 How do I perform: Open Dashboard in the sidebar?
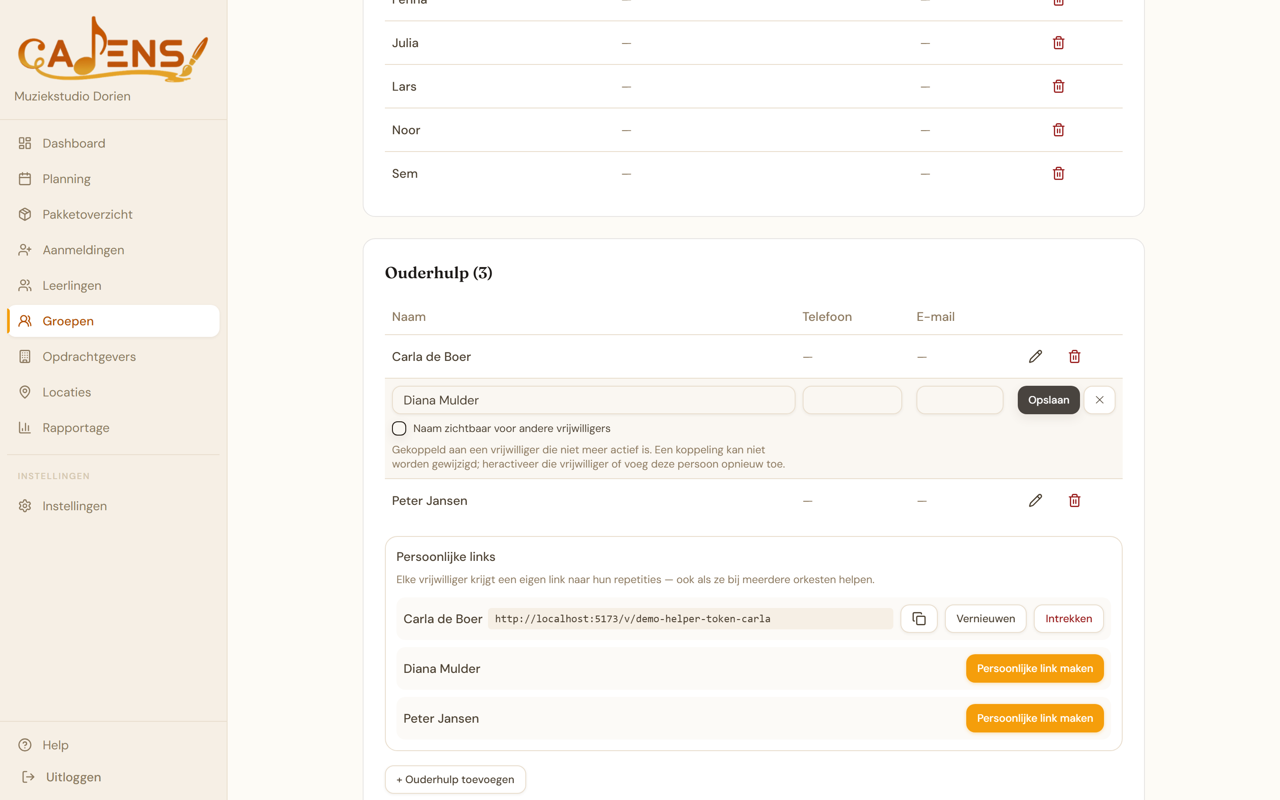tap(113, 144)
